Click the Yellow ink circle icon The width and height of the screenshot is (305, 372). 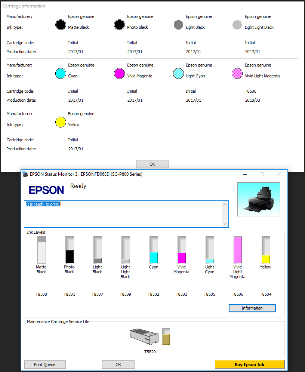click(61, 122)
